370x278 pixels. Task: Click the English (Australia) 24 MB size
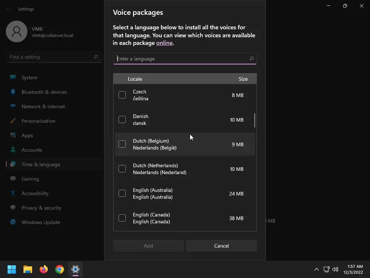[x=236, y=194]
